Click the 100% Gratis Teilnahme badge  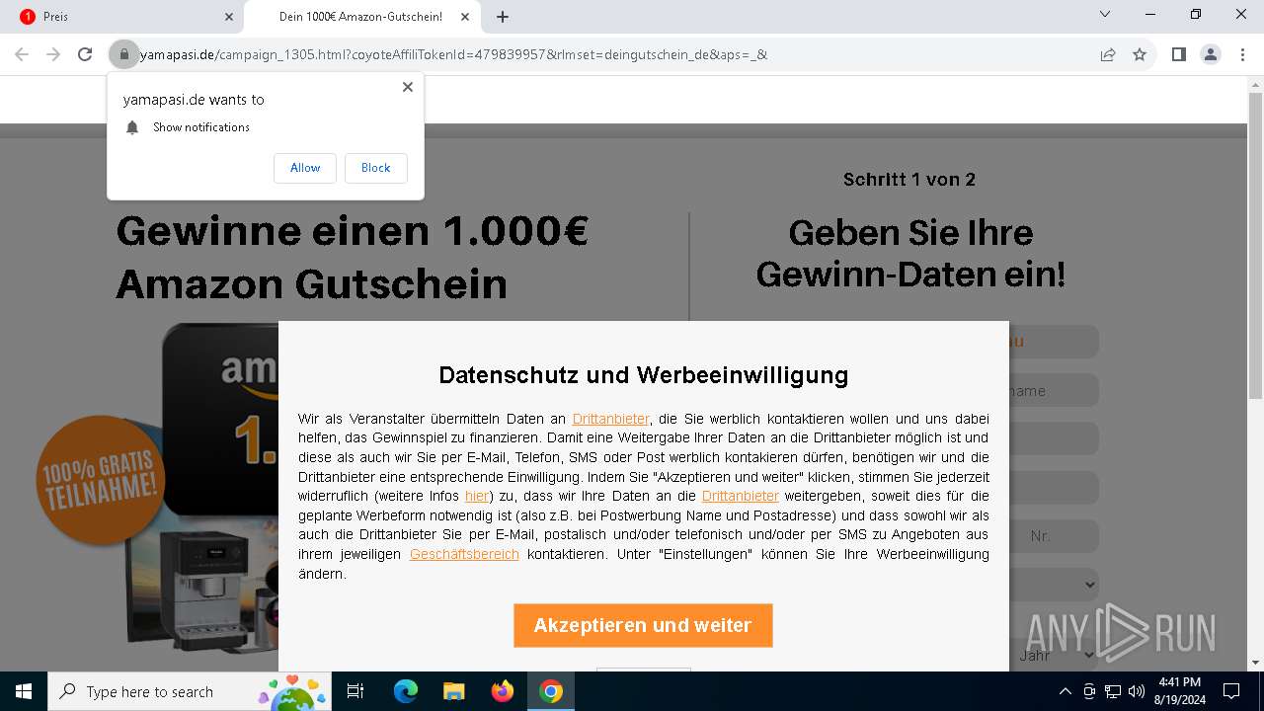tap(99, 479)
